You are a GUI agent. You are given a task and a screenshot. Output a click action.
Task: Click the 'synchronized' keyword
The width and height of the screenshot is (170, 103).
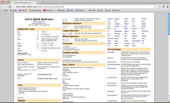click(136, 41)
